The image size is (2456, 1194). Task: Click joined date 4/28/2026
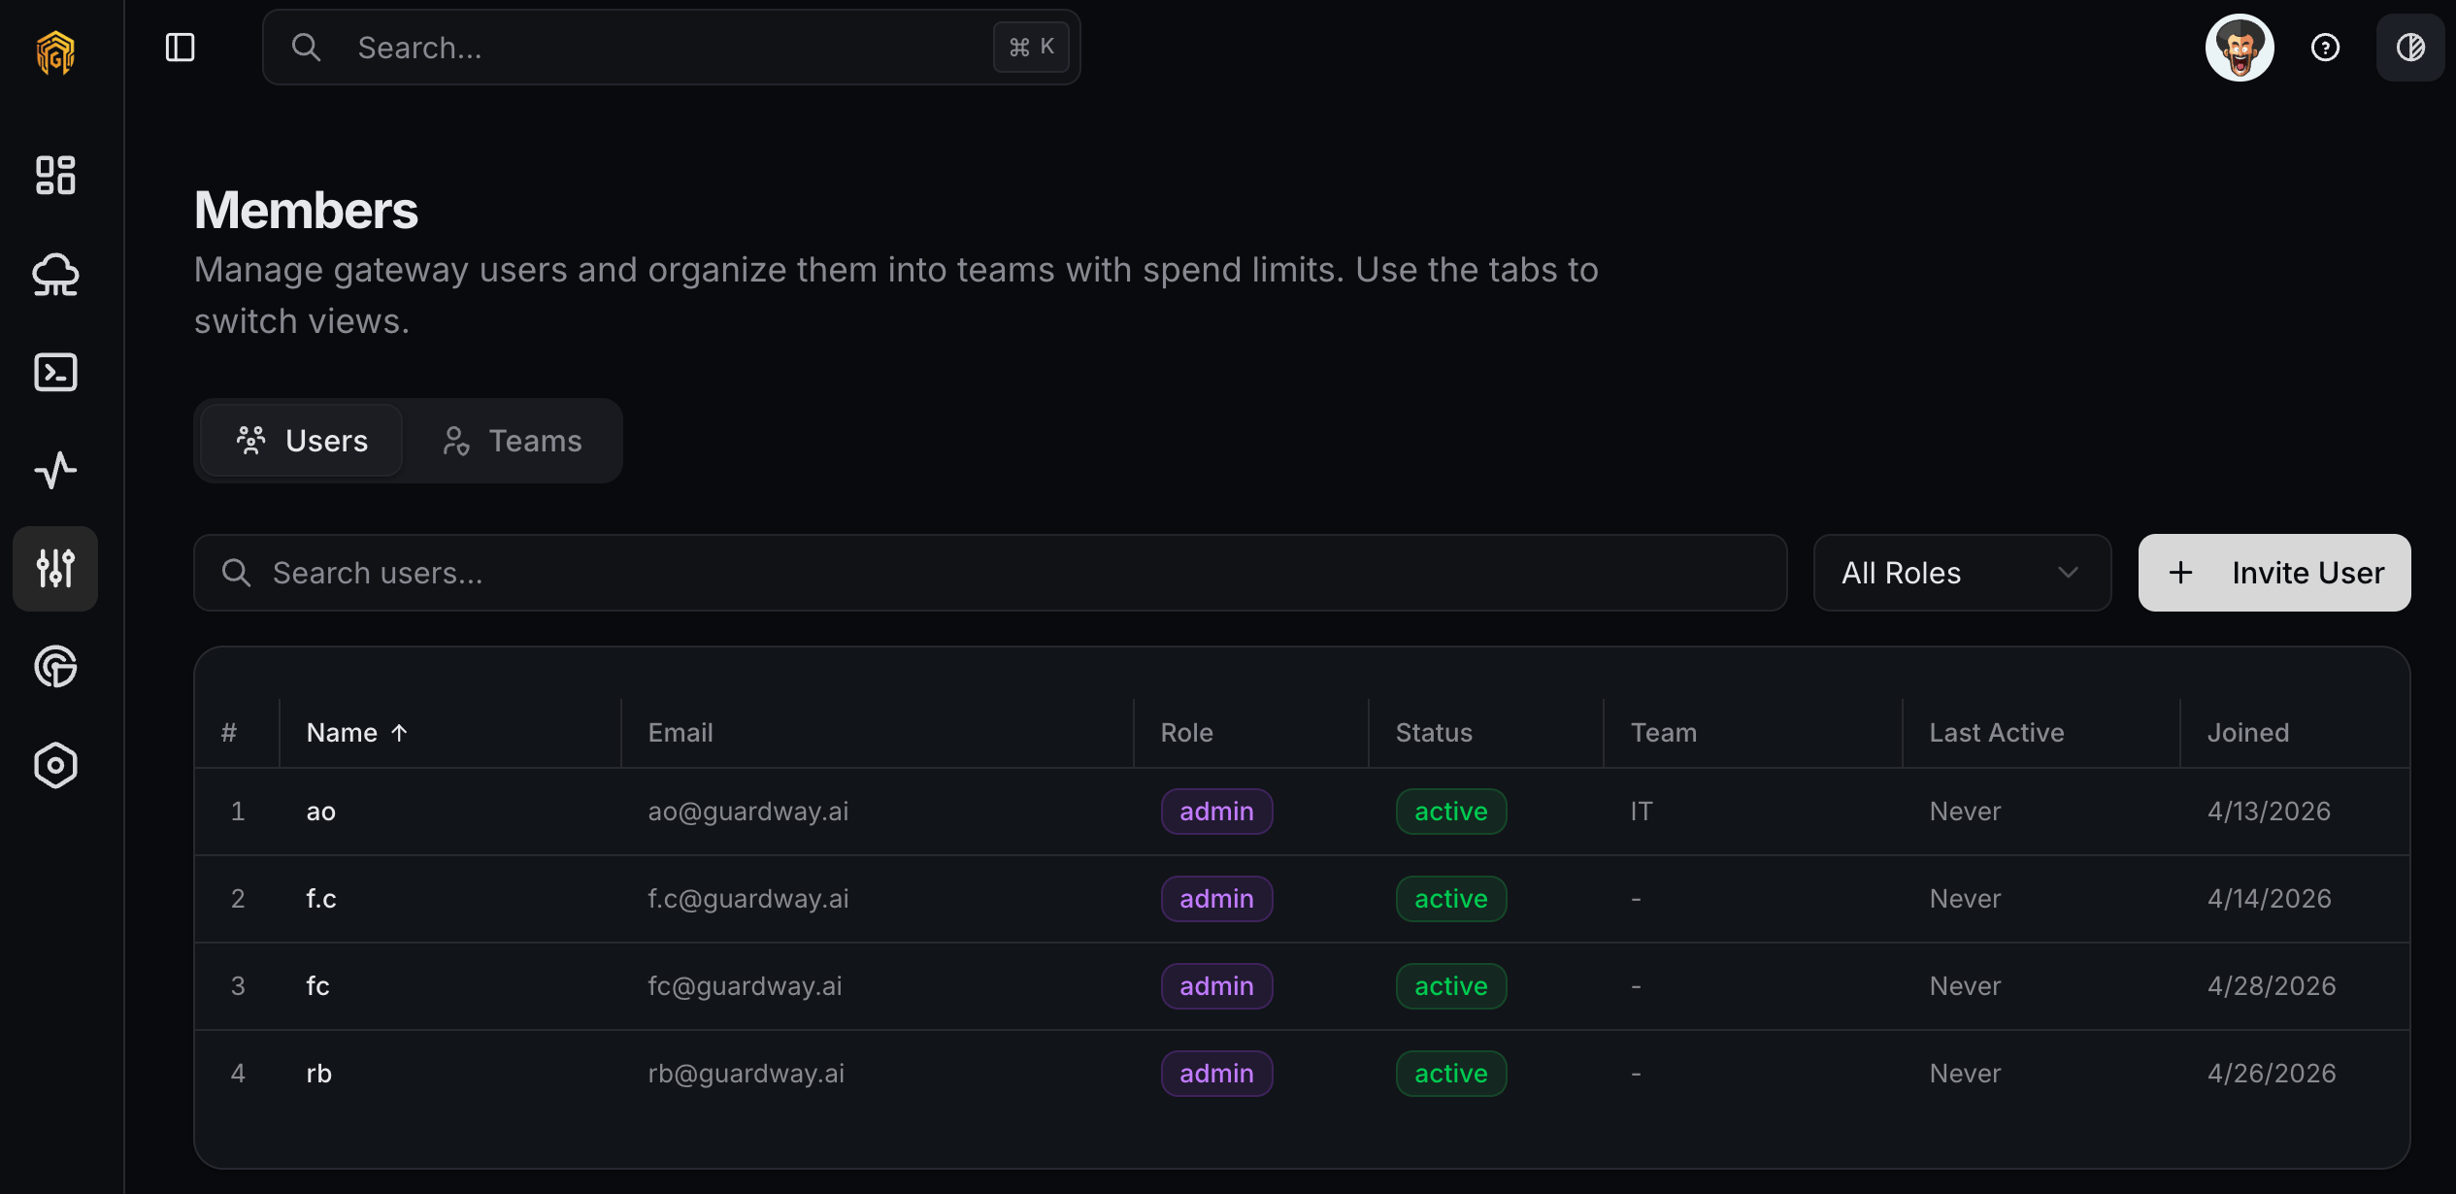tap(2272, 986)
